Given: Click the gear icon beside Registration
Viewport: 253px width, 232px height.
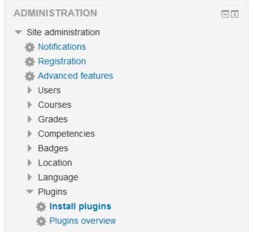Looking at the screenshot, I should pos(30,62).
